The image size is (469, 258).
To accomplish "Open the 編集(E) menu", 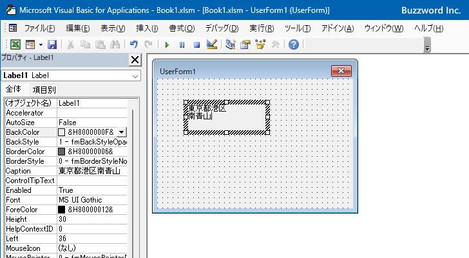I will 78,28.
